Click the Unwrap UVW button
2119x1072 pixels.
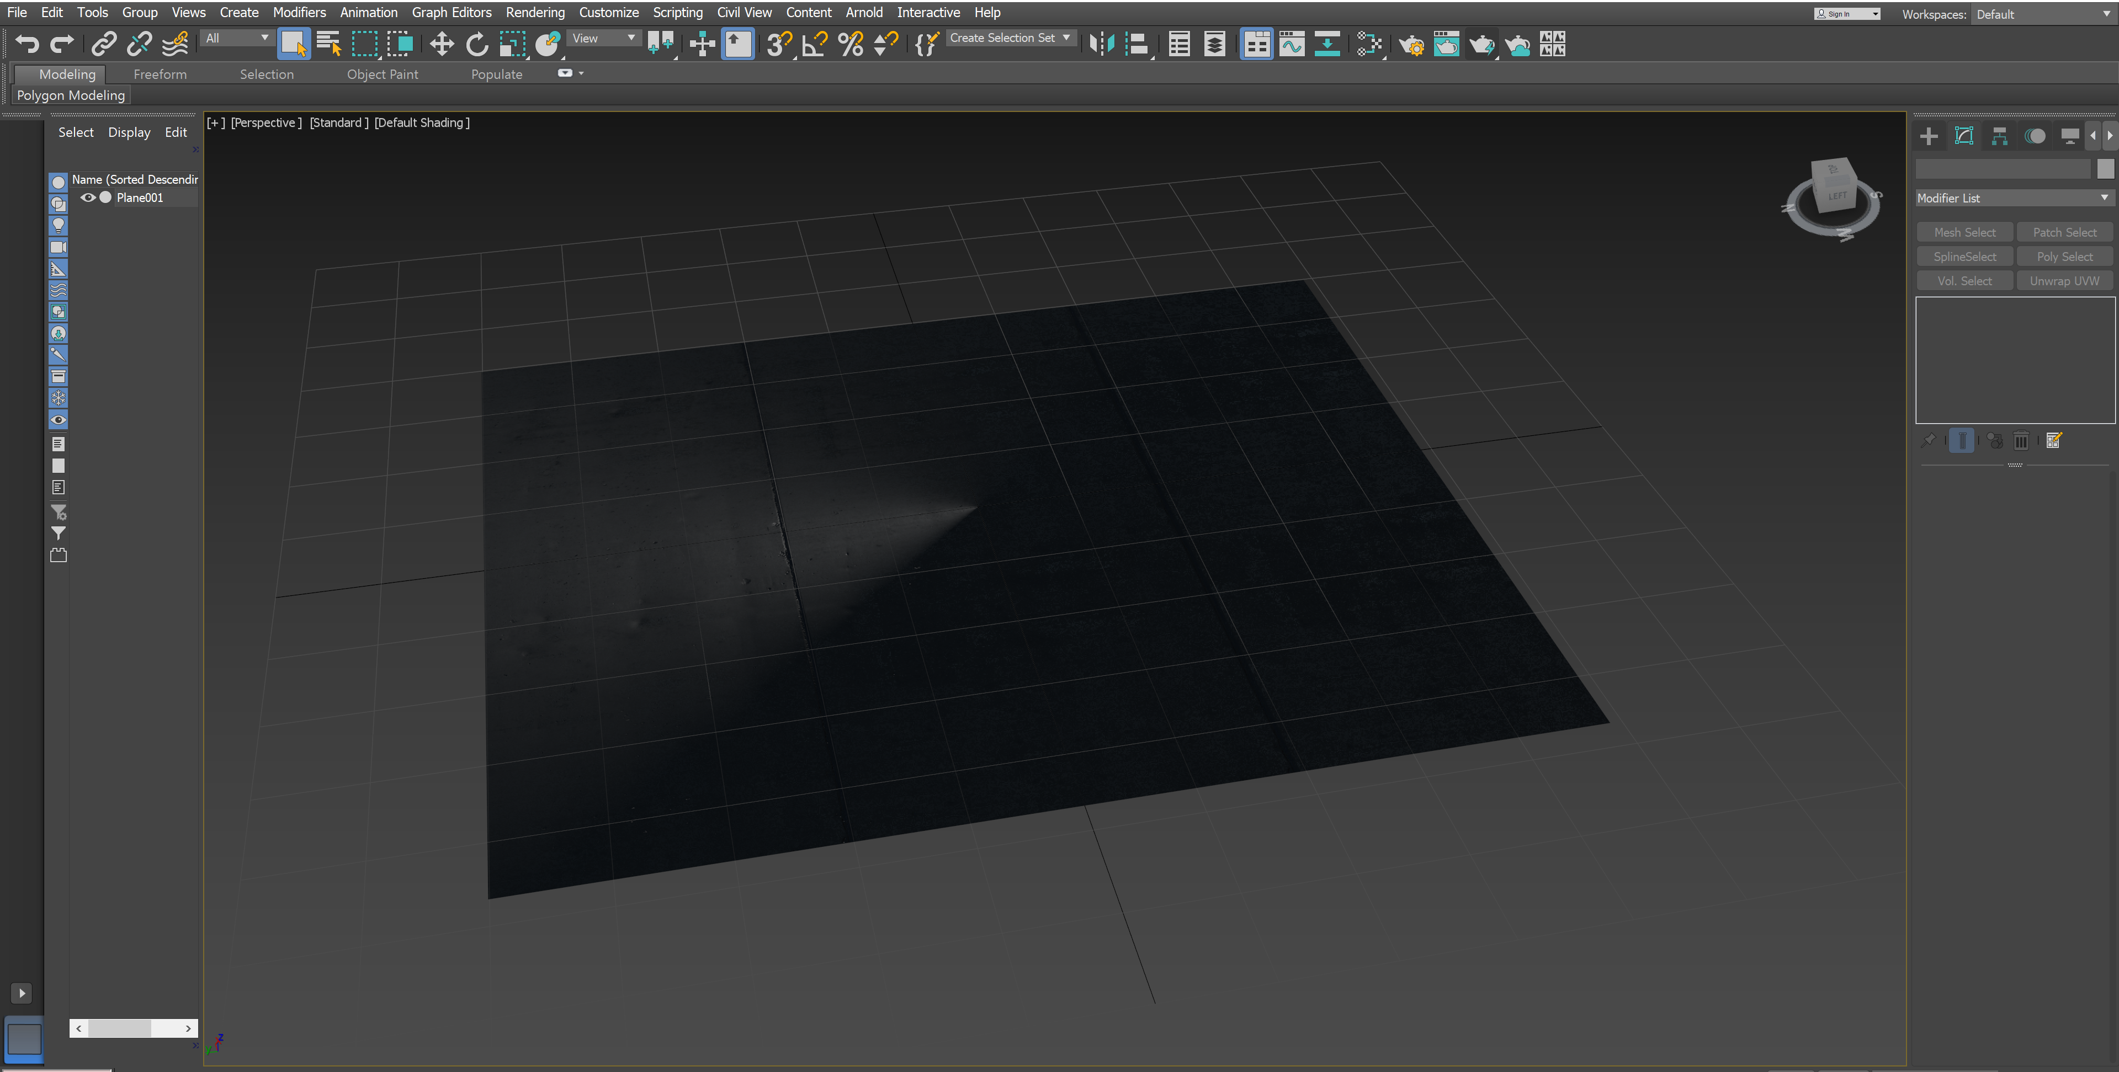(2065, 280)
